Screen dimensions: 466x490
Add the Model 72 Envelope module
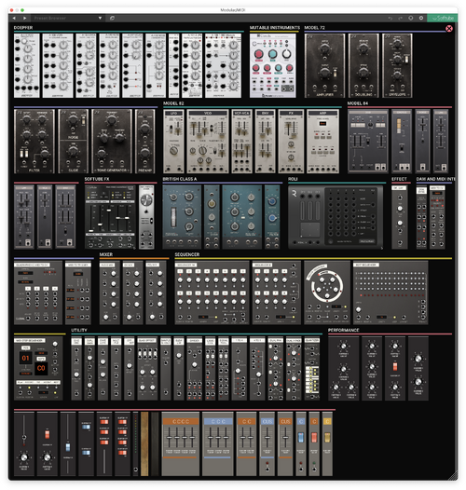tap(397, 65)
